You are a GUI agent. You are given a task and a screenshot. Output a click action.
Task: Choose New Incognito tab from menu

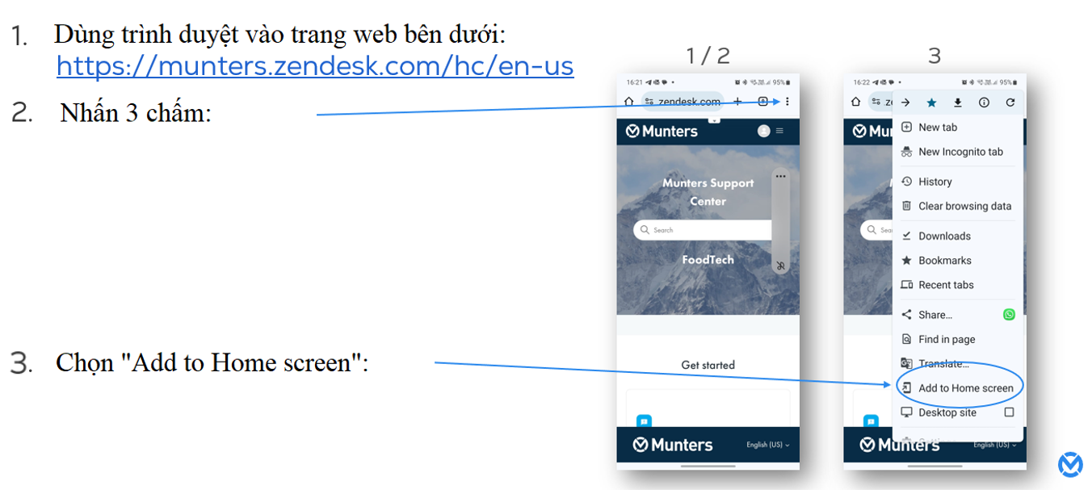(x=960, y=152)
